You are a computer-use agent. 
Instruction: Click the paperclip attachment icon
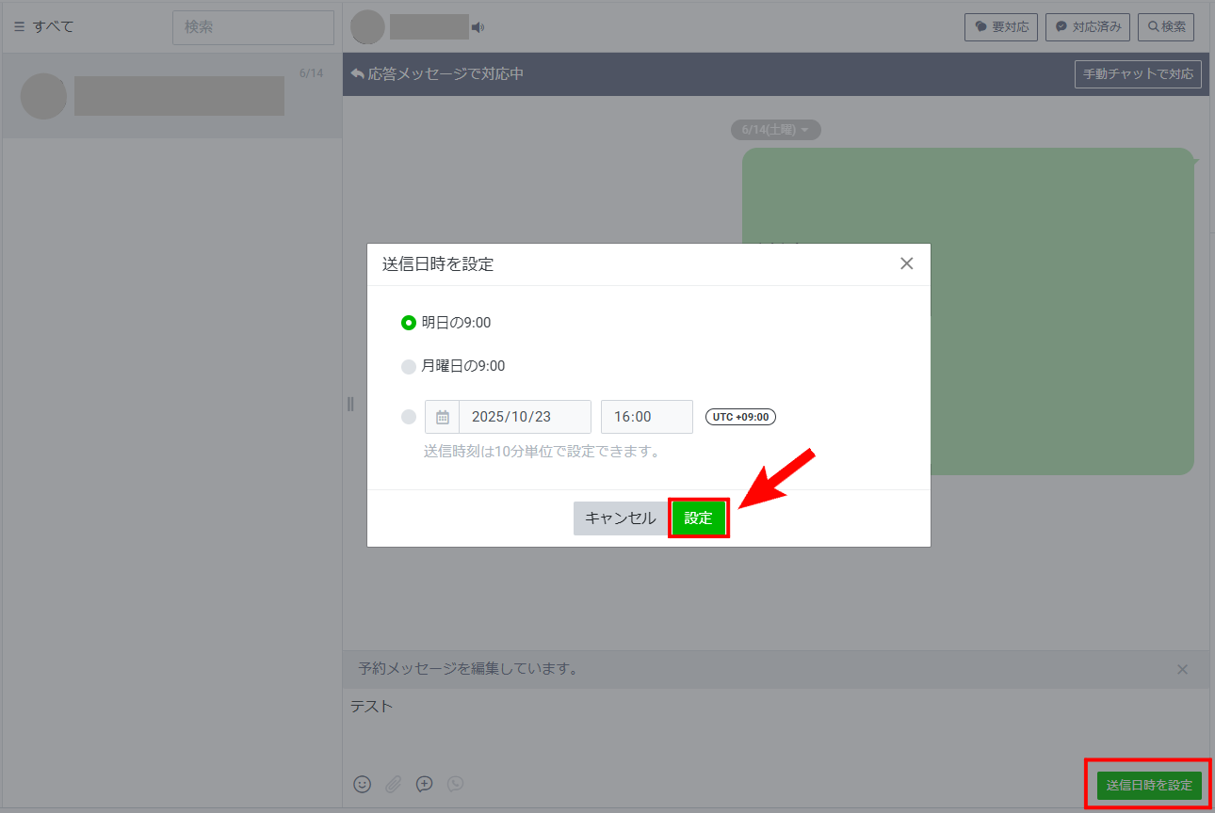coord(393,784)
